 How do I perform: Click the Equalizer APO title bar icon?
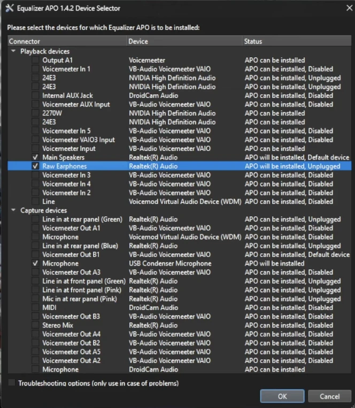pyautogui.click(x=9, y=8)
